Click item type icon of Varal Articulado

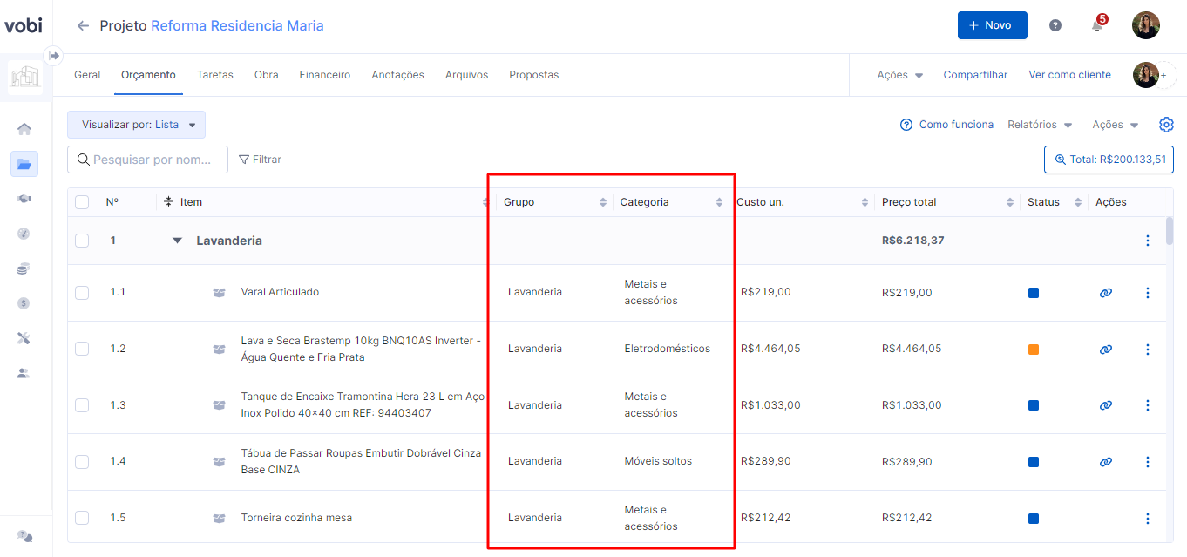219,293
